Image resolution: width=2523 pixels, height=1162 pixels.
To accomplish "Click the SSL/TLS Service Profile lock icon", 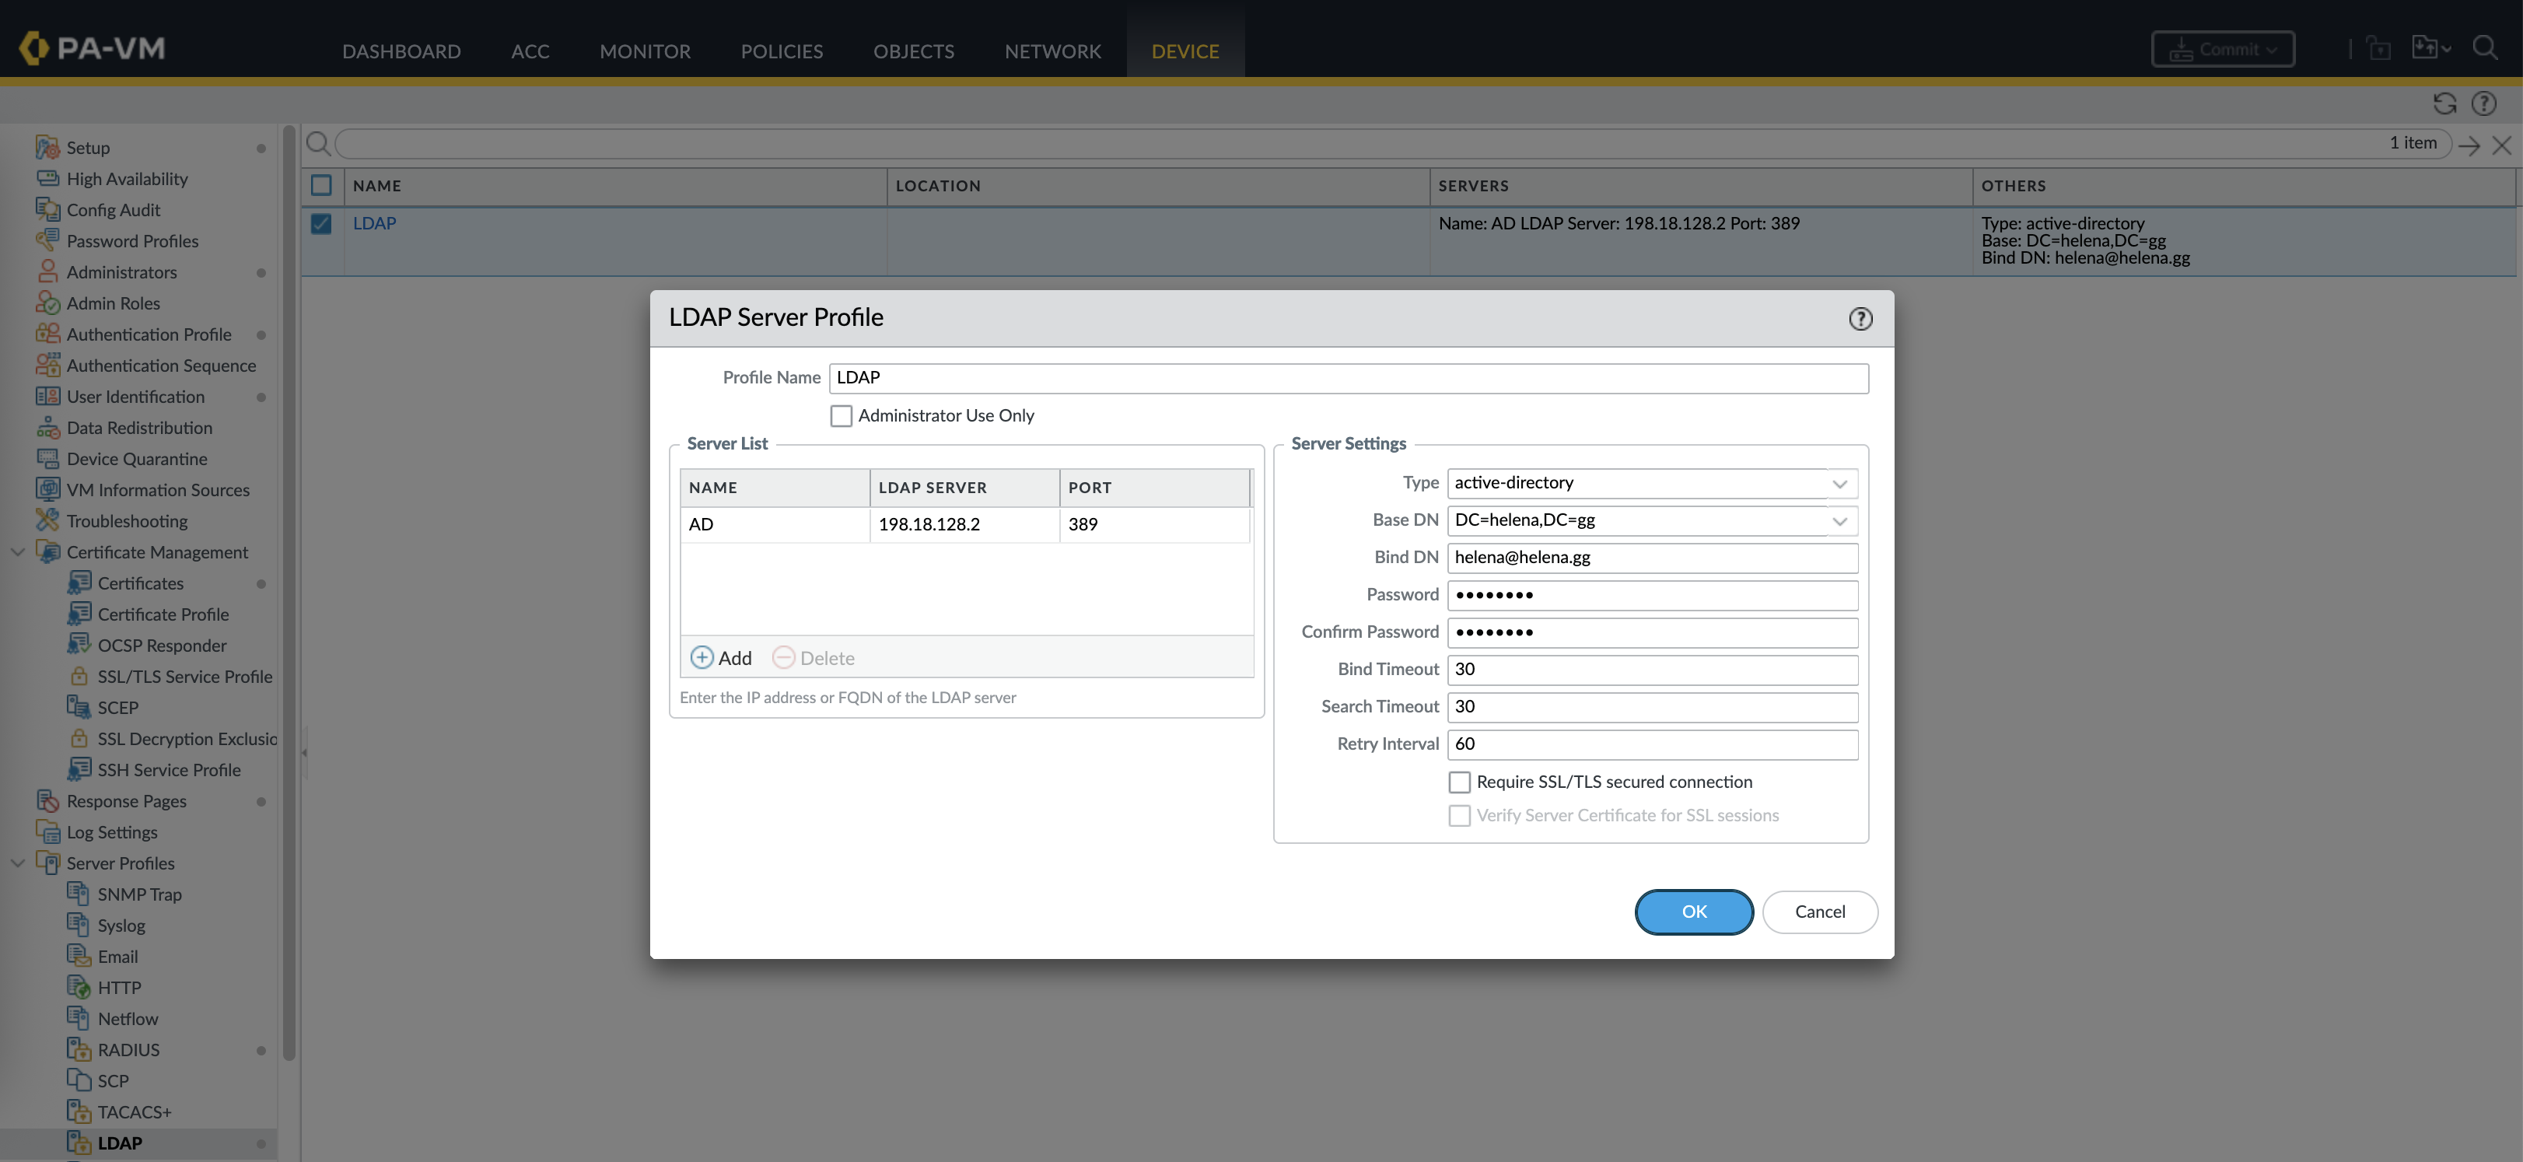I will click(x=79, y=676).
